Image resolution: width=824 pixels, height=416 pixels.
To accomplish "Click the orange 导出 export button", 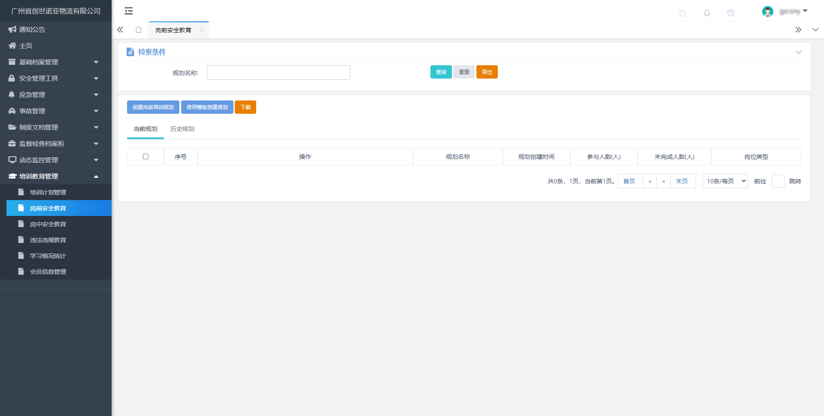I will tap(487, 72).
